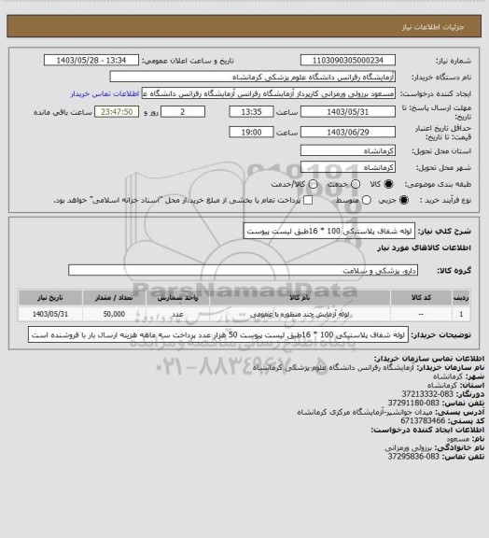Click the request creator field مسعود برزولی

269,93
